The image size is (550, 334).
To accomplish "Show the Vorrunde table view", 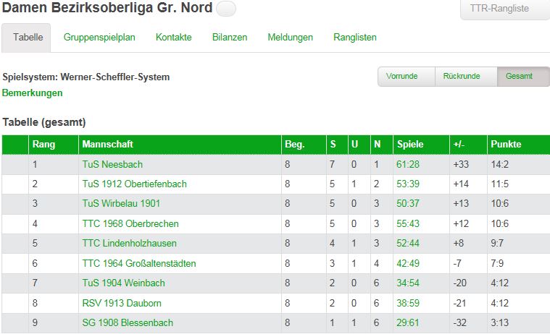I will coord(406,76).
